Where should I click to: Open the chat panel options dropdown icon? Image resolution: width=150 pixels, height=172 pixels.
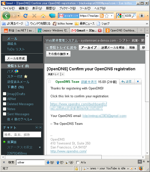pyautogui.click(x=37, y=127)
